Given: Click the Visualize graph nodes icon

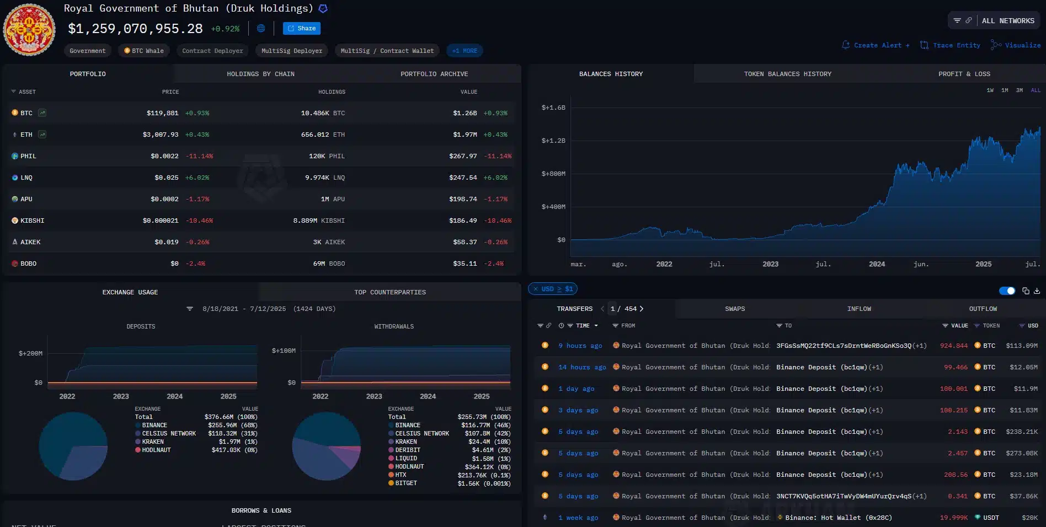Looking at the screenshot, I should click(996, 45).
